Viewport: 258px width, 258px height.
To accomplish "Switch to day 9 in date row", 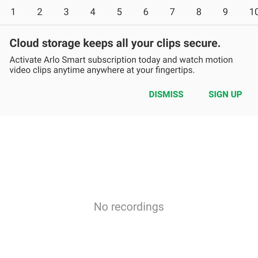I will [225, 12].
